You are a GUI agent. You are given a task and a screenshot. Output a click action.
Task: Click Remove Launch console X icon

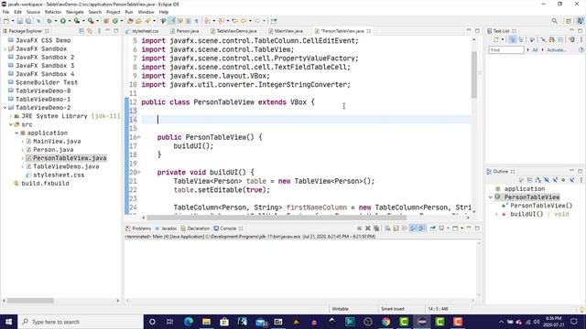(x=368, y=228)
